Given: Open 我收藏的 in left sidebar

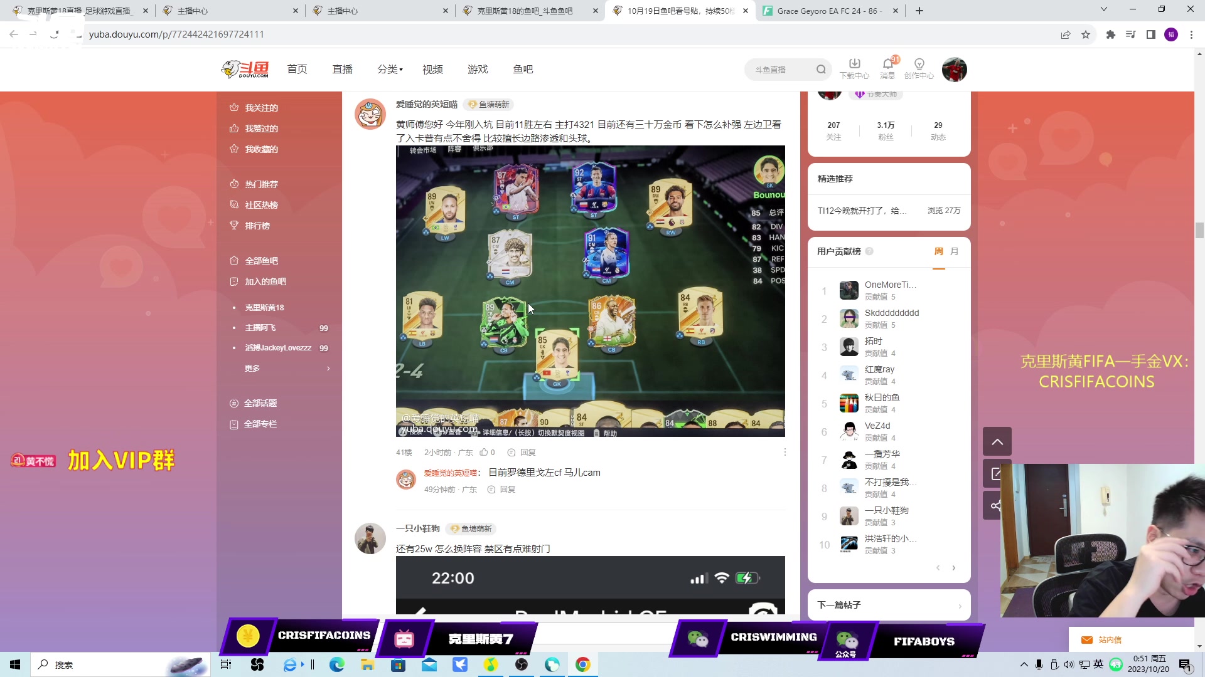Looking at the screenshot, I should click(261, 149).
